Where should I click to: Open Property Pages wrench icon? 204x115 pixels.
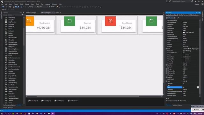coord(178,18)
